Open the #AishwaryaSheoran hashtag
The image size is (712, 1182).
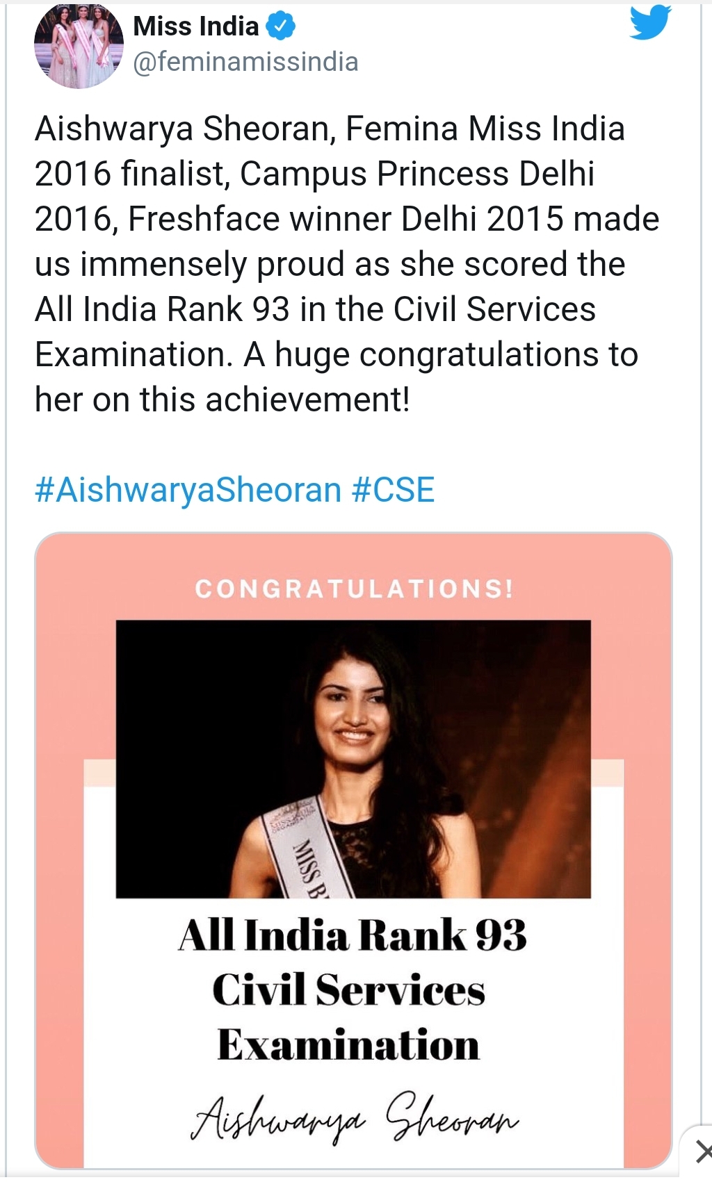pyautogui.click(x=188, y=490)
